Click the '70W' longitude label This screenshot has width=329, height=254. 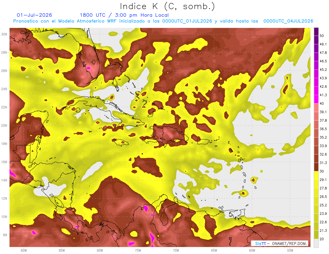pyautogui.click(x=176, y=251)
